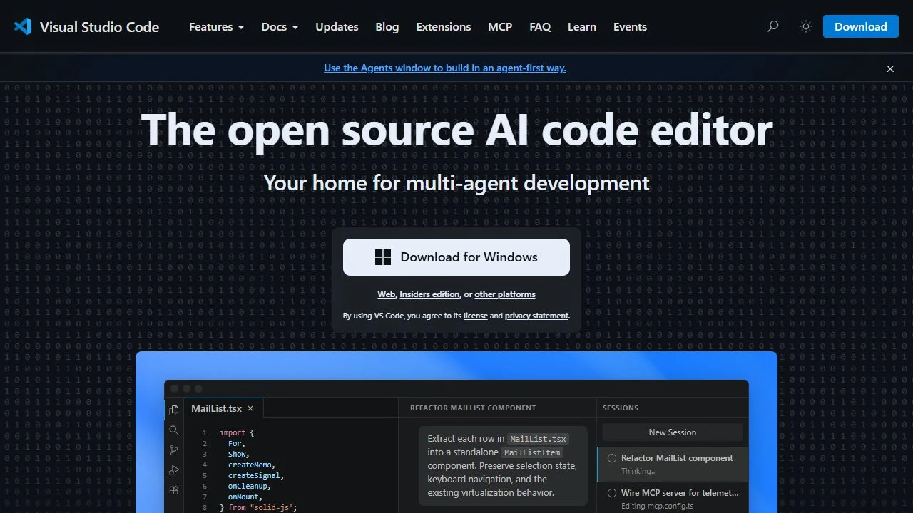913x513 pixels.
Task: Open the other platforms link
Action: tap(505, 294)
